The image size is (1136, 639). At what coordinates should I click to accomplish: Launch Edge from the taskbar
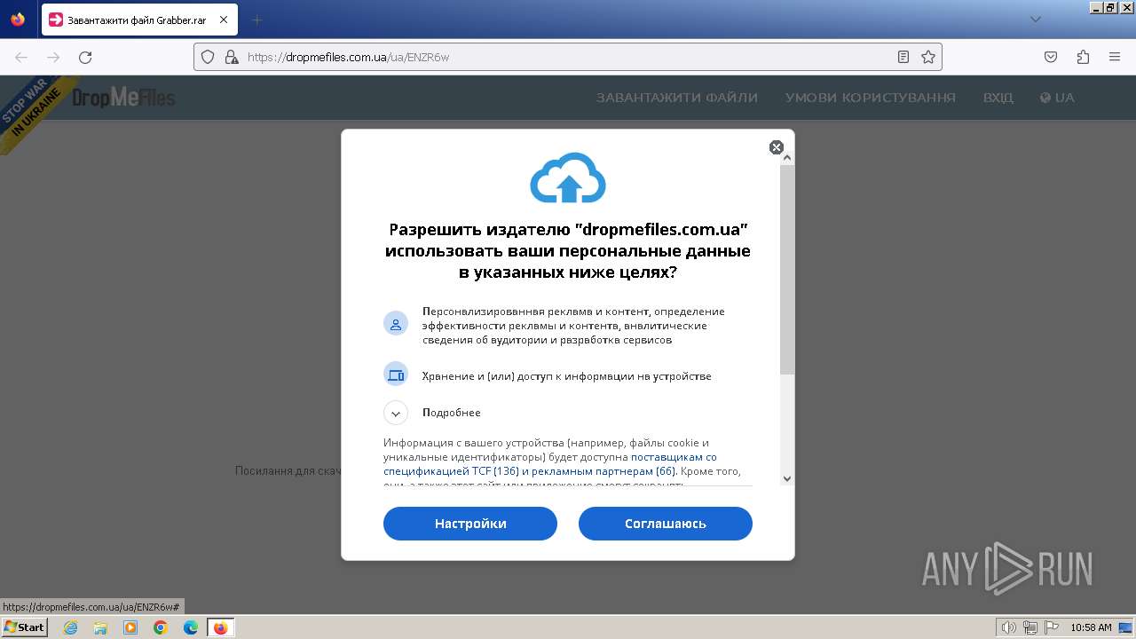pyautogui.click(x=191, y=627)
